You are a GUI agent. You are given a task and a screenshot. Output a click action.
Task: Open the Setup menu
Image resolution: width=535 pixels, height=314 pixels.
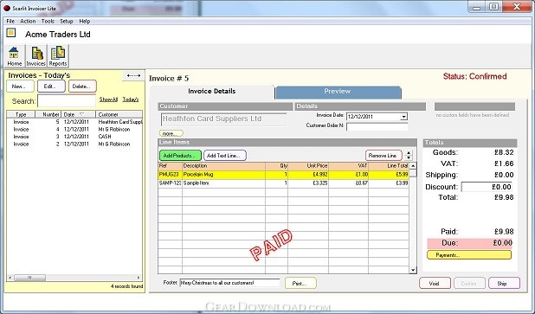pos(67,21)
